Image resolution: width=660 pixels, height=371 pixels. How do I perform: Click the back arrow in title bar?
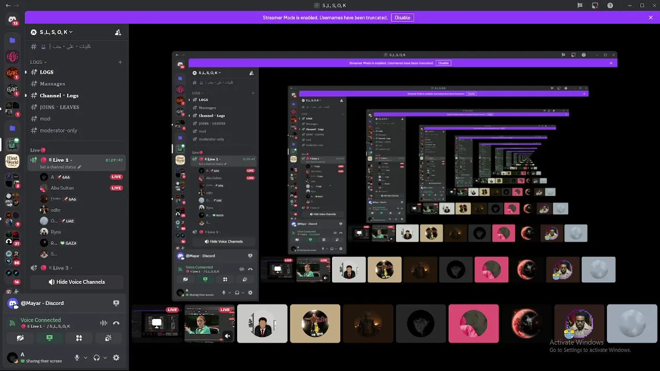(x=7, y=6)
